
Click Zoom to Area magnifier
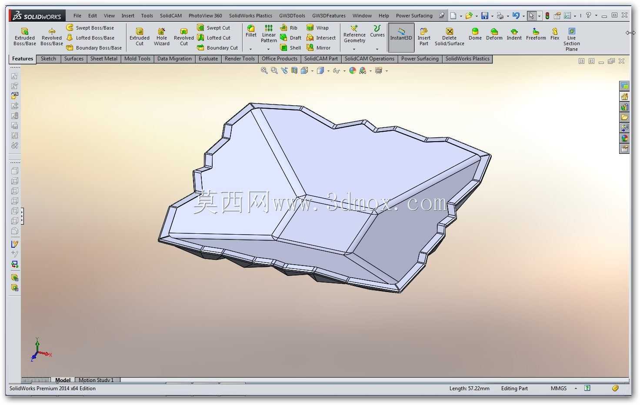tap(274, 70)
